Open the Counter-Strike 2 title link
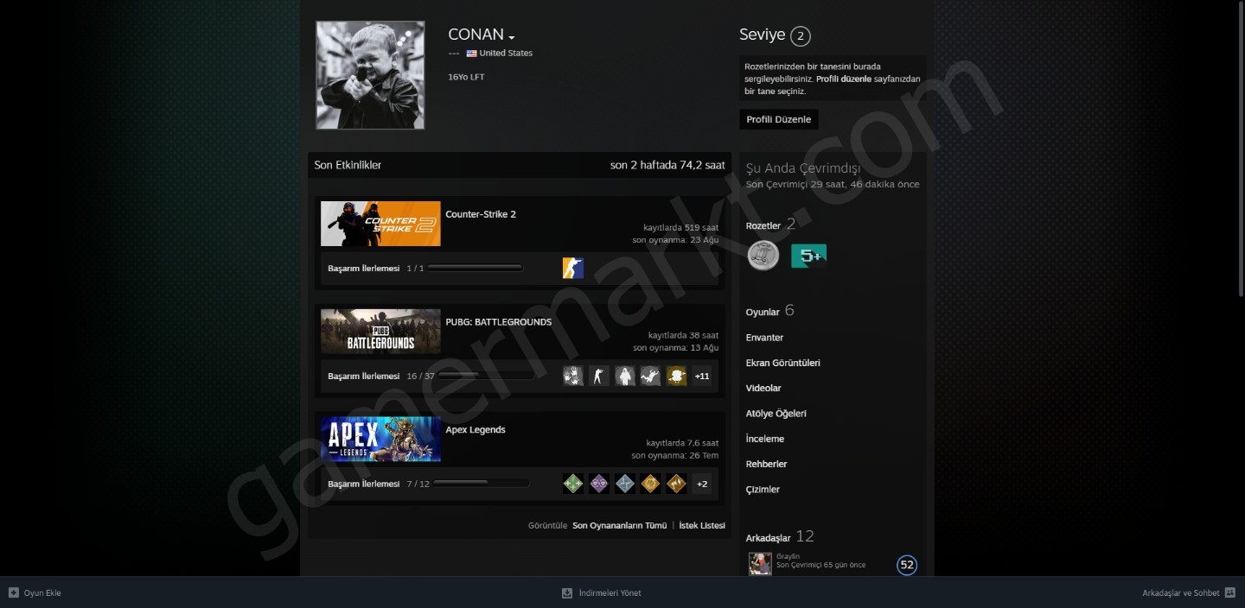 [481, 214]
